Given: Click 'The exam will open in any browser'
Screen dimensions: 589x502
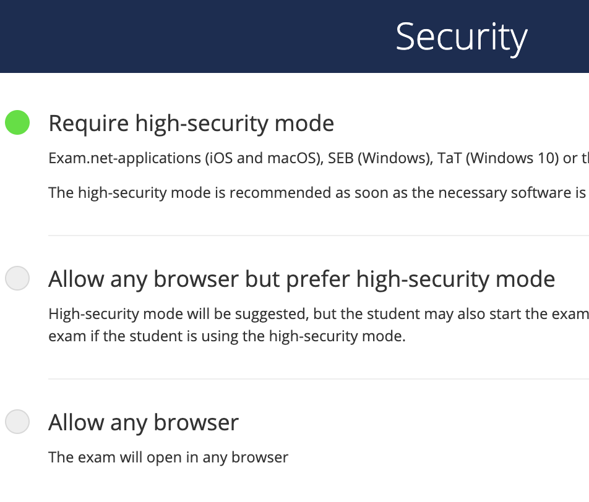Looking at the screenshot, I should 168,457.
